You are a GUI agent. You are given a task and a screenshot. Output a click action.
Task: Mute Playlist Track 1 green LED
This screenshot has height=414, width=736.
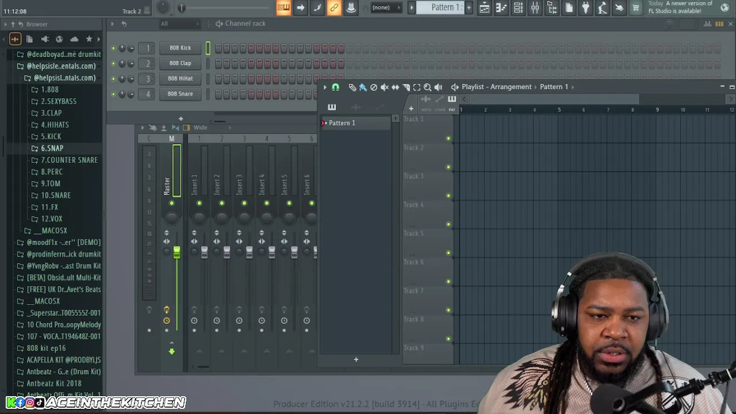click(448, 139)
